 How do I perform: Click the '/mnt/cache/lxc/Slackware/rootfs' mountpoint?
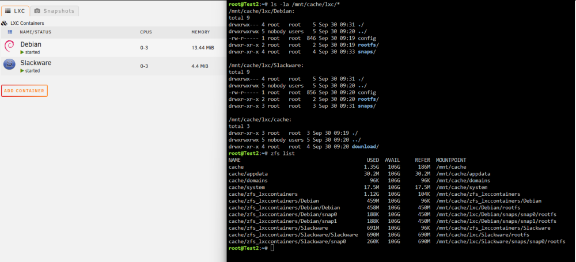coord(483,235)
